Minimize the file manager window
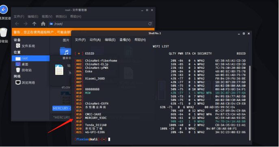The image size is (279, 147). pyautogui.click(x=142, y=10)
